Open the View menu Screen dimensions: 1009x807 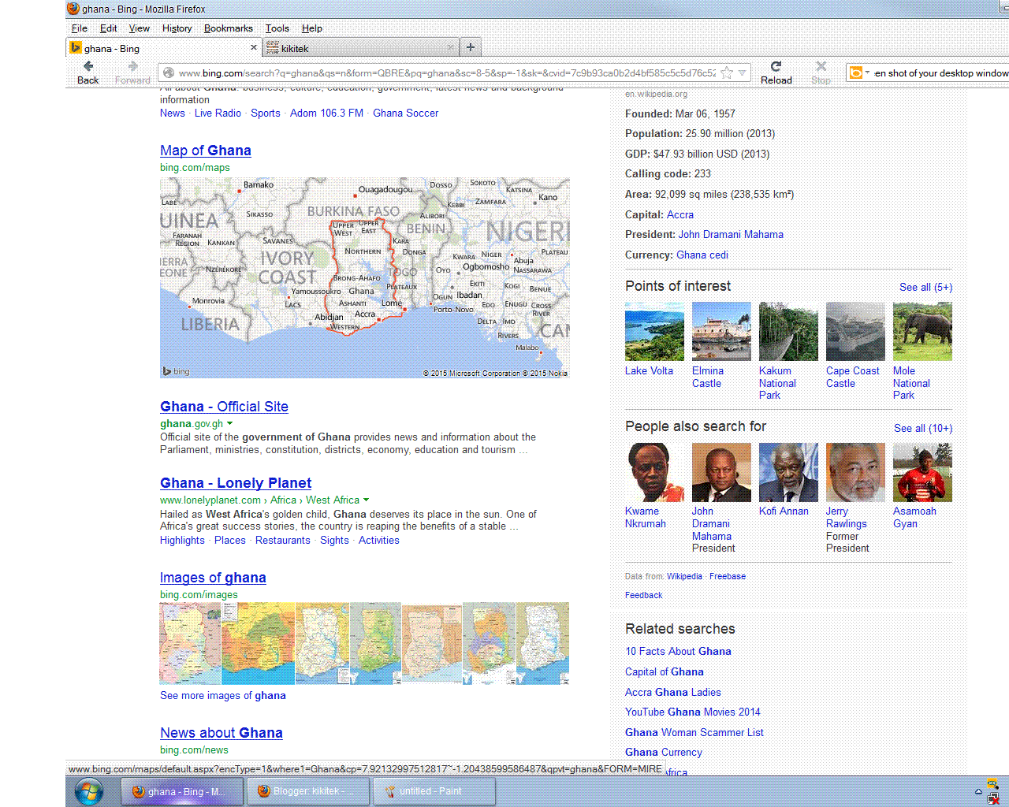(140, 28)
